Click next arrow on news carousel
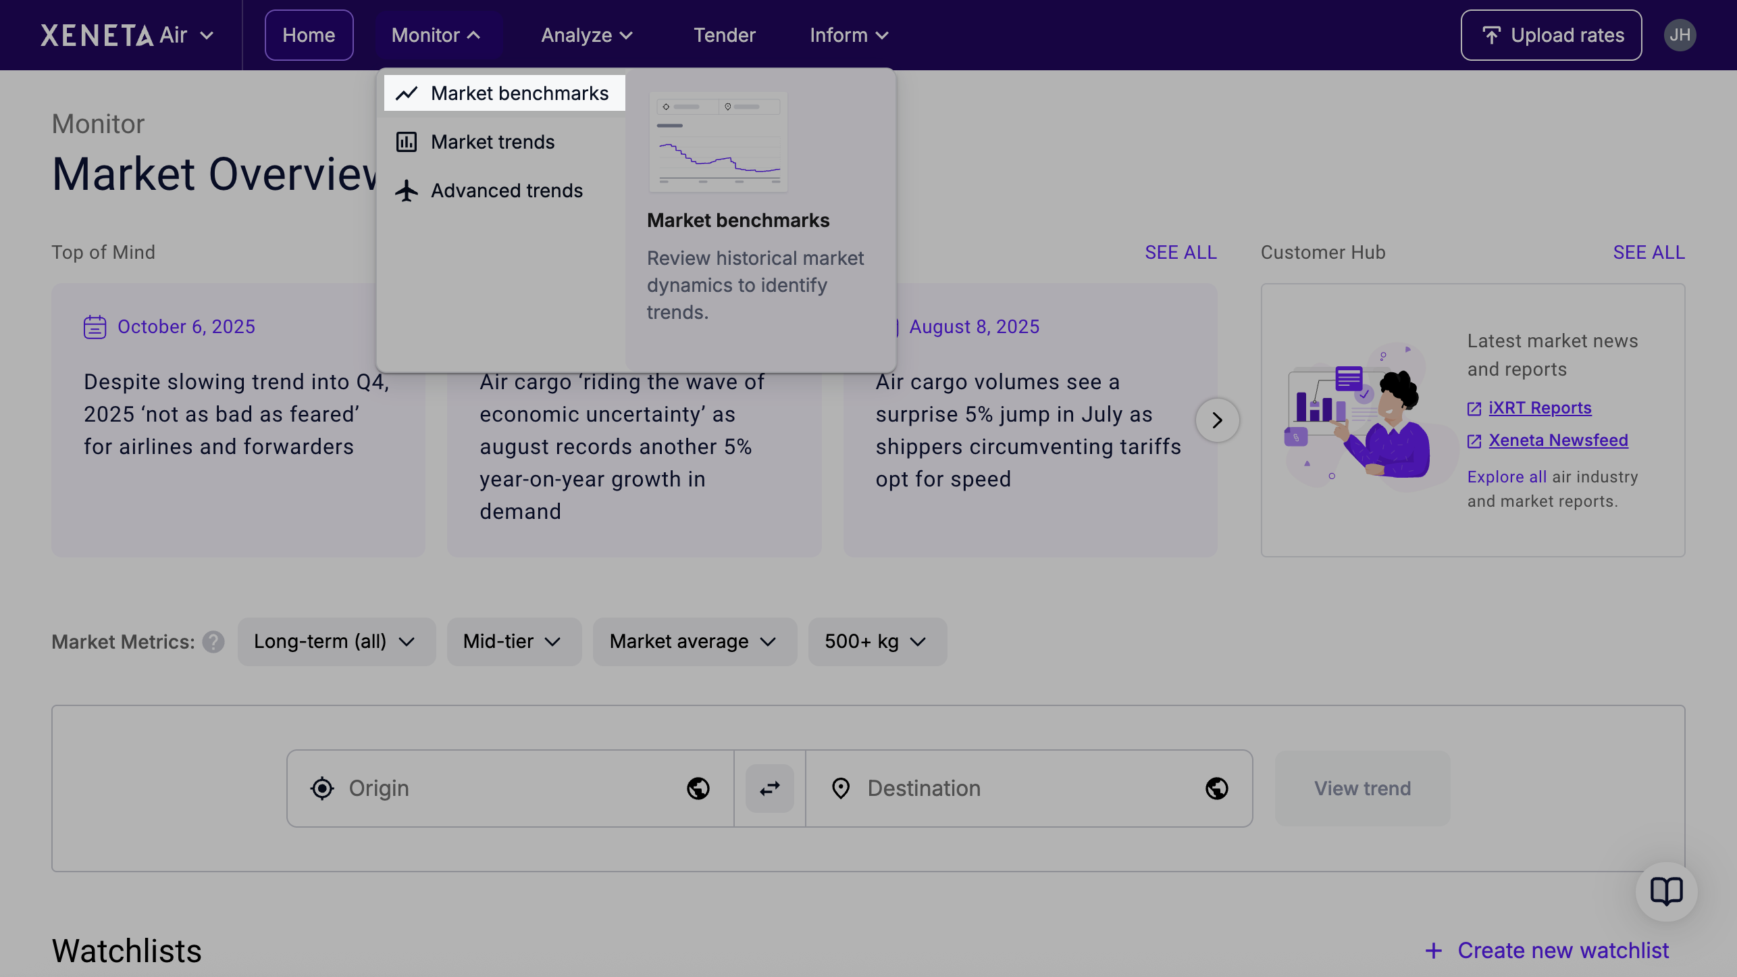This screenshot has height=977, width=1737. (1217, 420)
